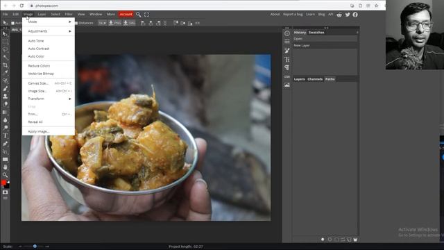Select the Spot Healing tool
The height and width of the screenshot is (250, 444).
pos(5,81)
